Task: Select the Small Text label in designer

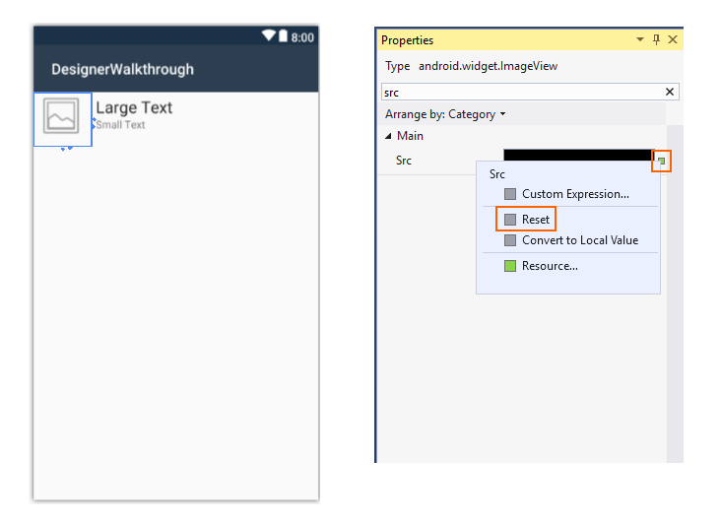Action: 120,125
